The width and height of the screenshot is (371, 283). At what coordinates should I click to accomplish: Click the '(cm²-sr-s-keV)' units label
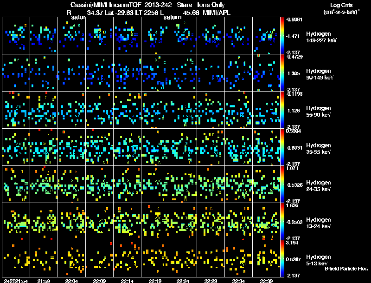pos(341,12)
